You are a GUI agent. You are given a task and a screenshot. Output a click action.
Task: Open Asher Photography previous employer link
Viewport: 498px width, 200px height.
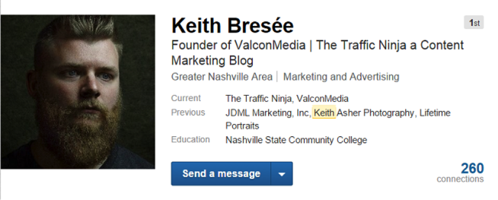[x=375, y=113]
